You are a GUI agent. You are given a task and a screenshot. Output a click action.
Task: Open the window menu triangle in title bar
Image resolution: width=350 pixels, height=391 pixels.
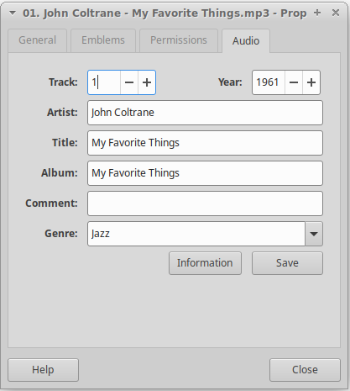13,13
